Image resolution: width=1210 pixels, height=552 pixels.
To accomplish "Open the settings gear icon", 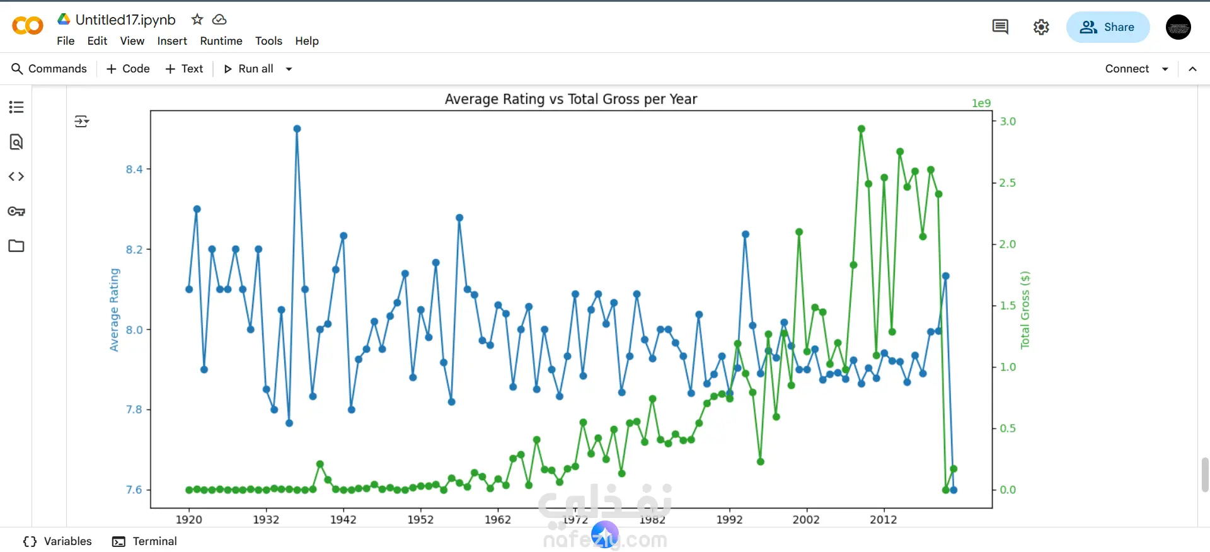I will tap(1041, 27).
